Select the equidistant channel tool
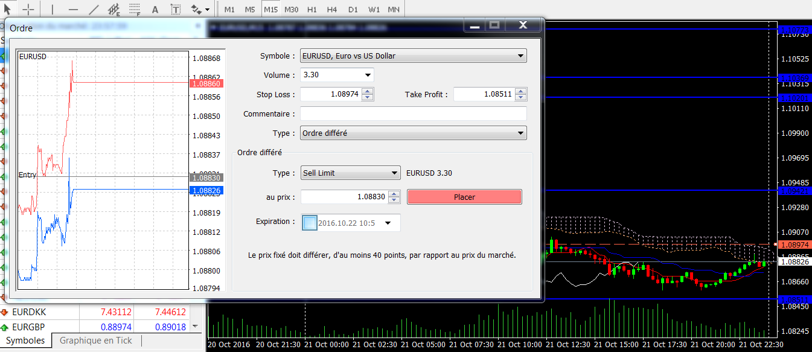The height and width of the screenshot is (352, 812). click(114, 9)
